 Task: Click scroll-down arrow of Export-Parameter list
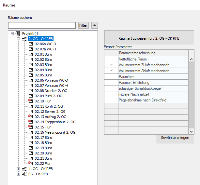click(191, 132)
